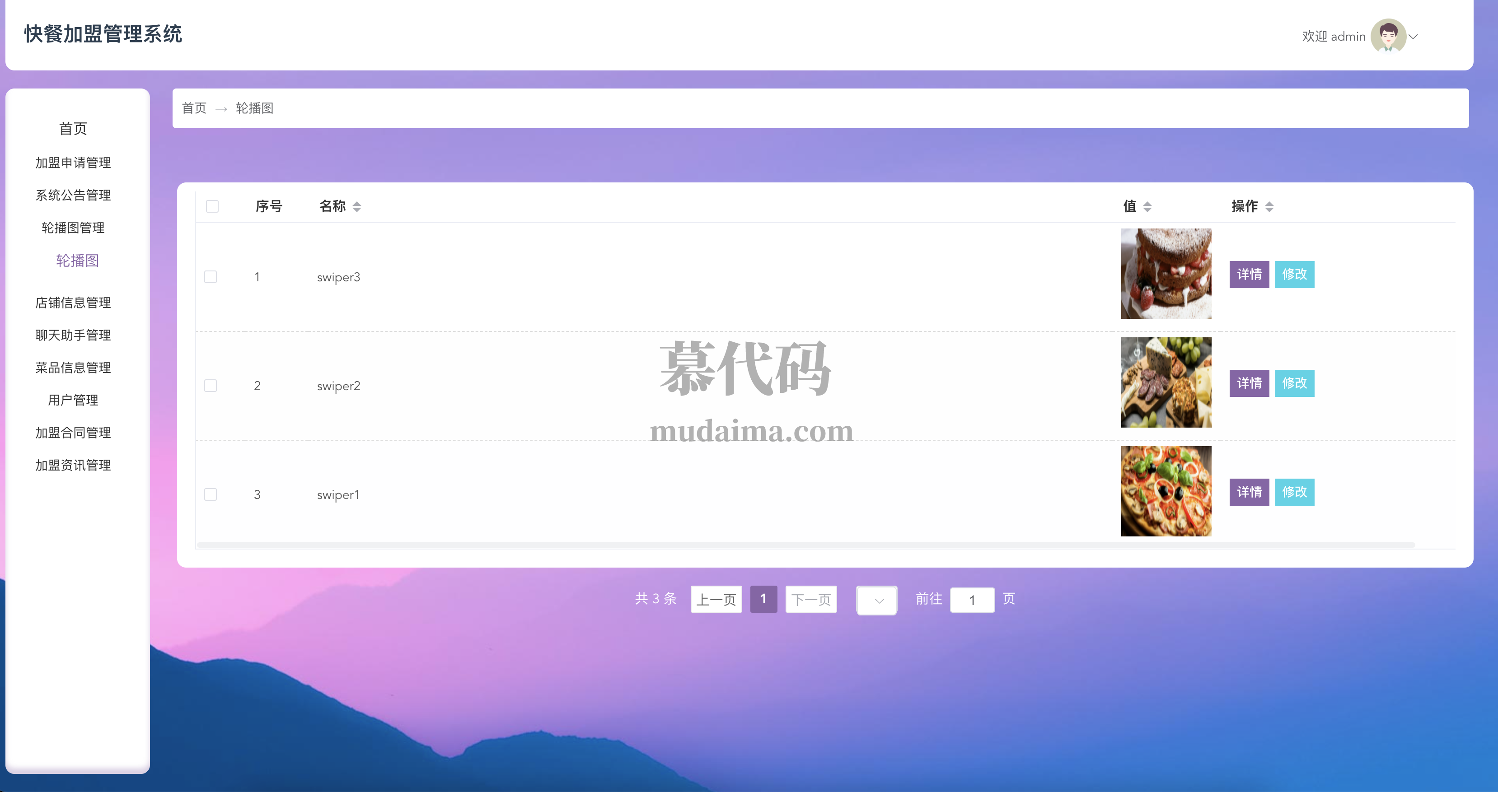Image resolution: width=1498 pixels, height=792 pixels.
Task: Open the swiper1 pizza image thumbnail
Action: 1166,492
